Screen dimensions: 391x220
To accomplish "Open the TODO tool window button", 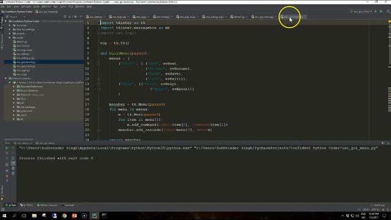I will tap(26, 205).
